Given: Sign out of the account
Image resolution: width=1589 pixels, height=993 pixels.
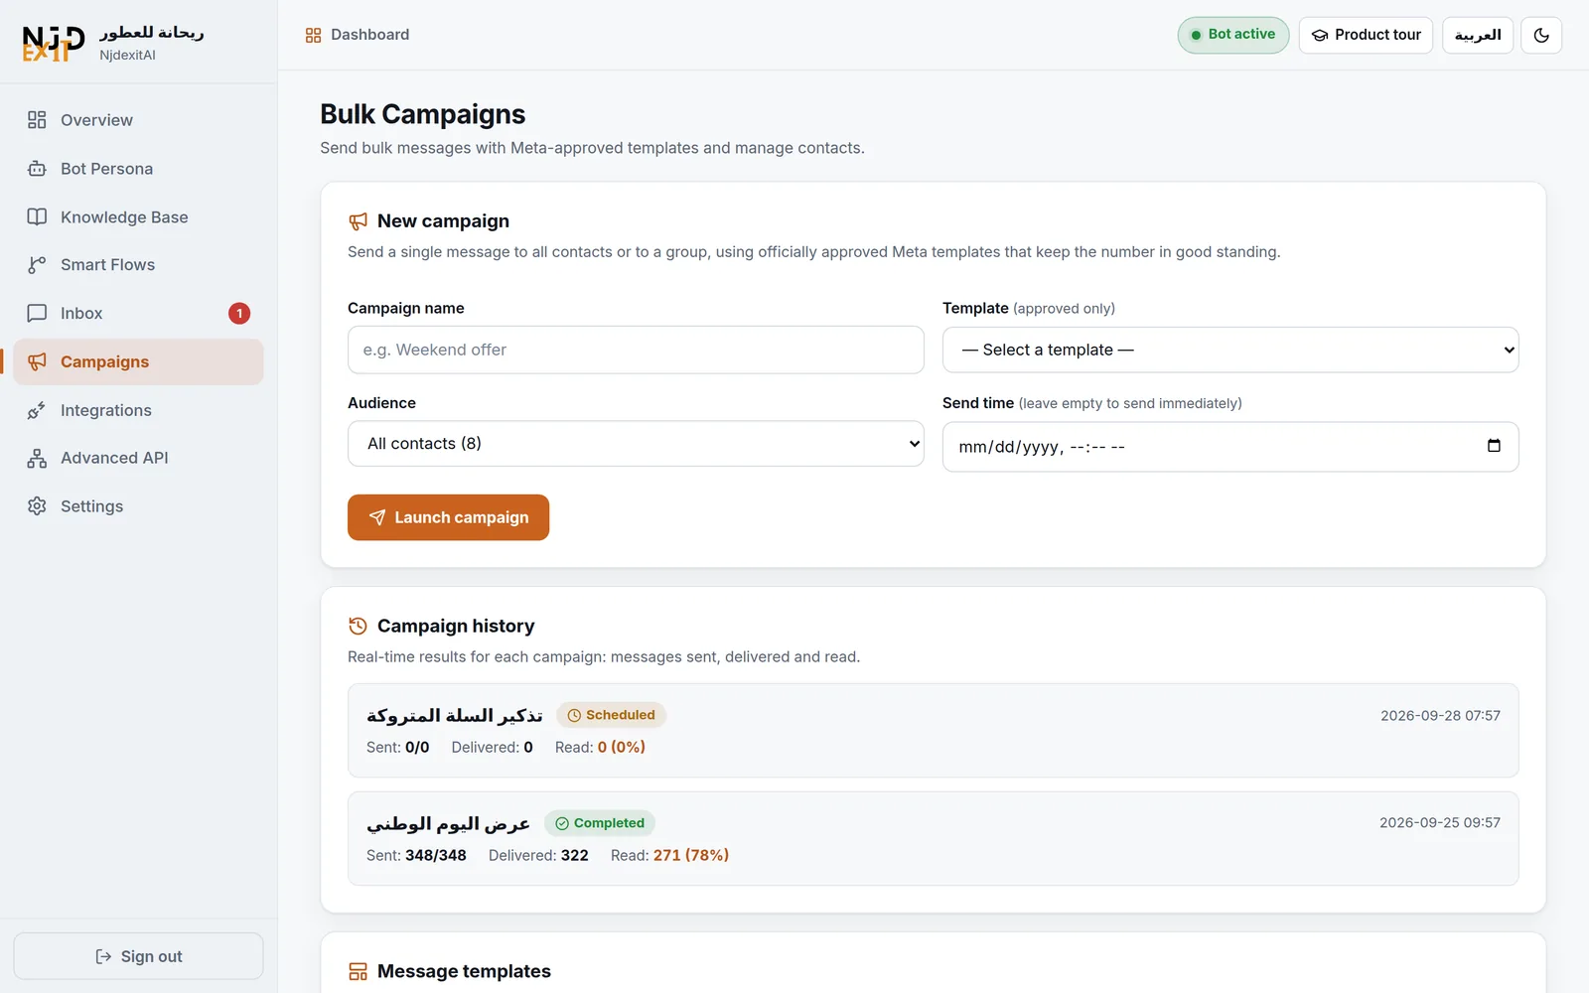Looking at the screenshot, I should click(138, 956).
